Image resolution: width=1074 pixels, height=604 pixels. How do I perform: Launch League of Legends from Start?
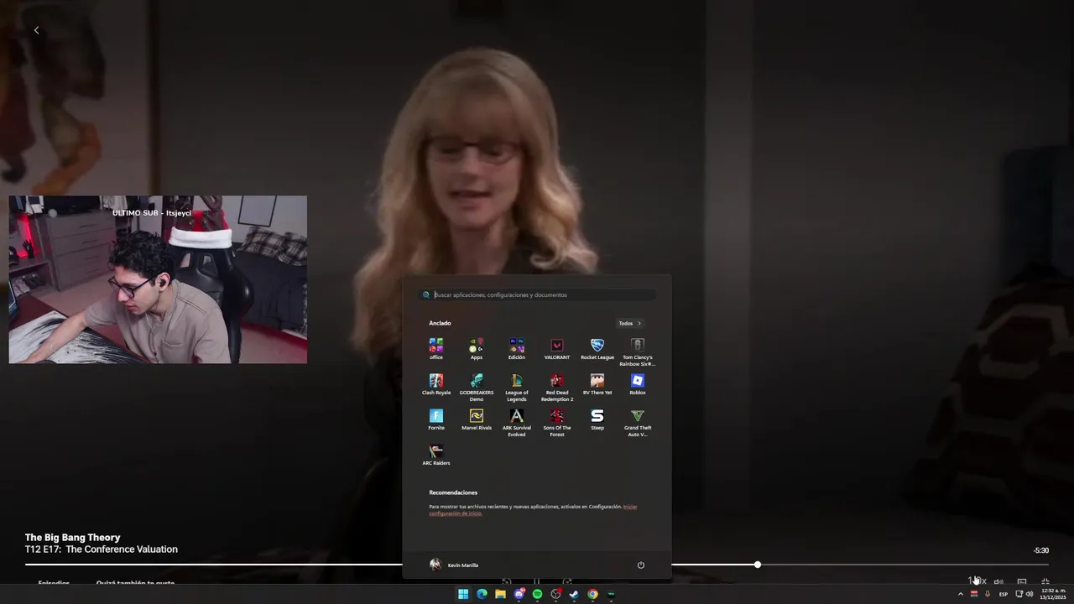tap(517, 387)
